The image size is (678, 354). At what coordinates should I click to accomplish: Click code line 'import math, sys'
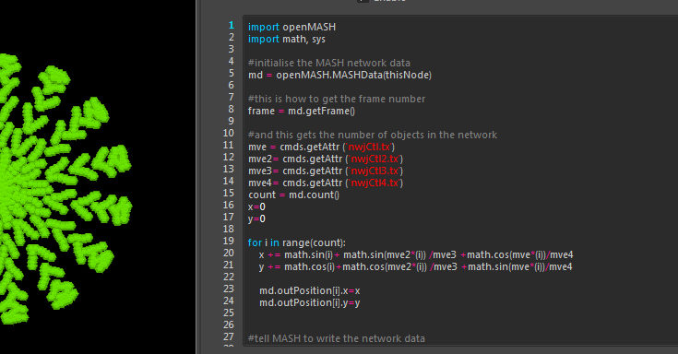286,39
